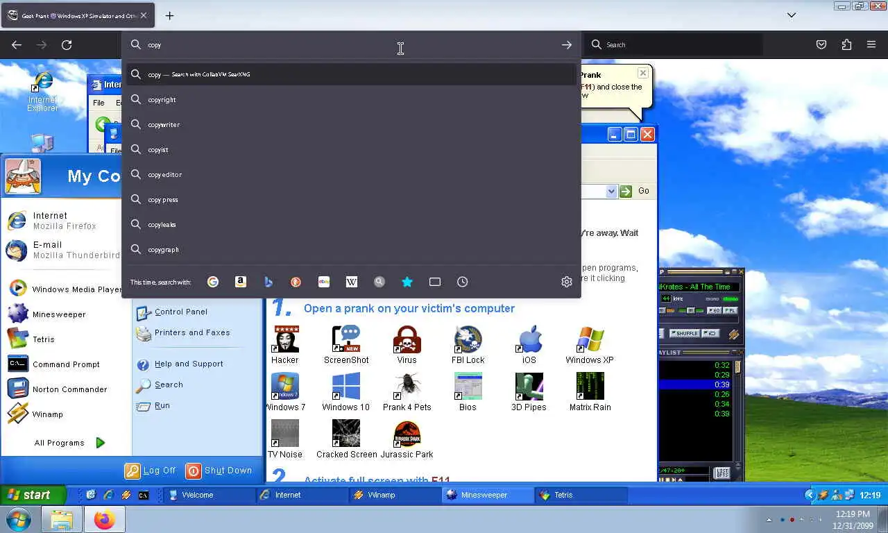Search with Amazon one-off engine icon
The width and height of the screenshot is (888, 533).
[241, 282]
